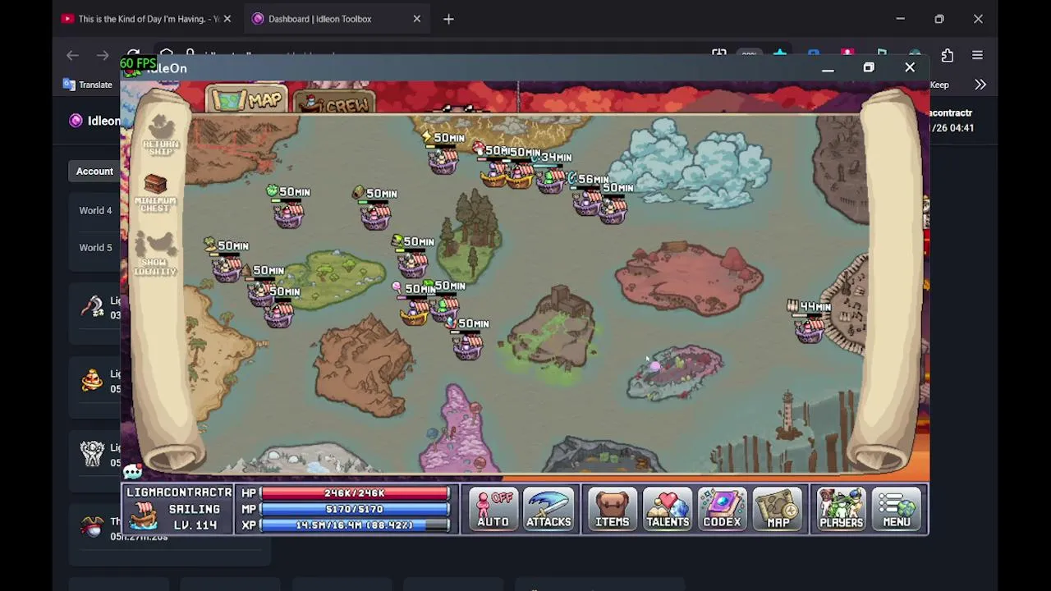Click the red mushroom island
1051x591 pixels.
(688, 279)
